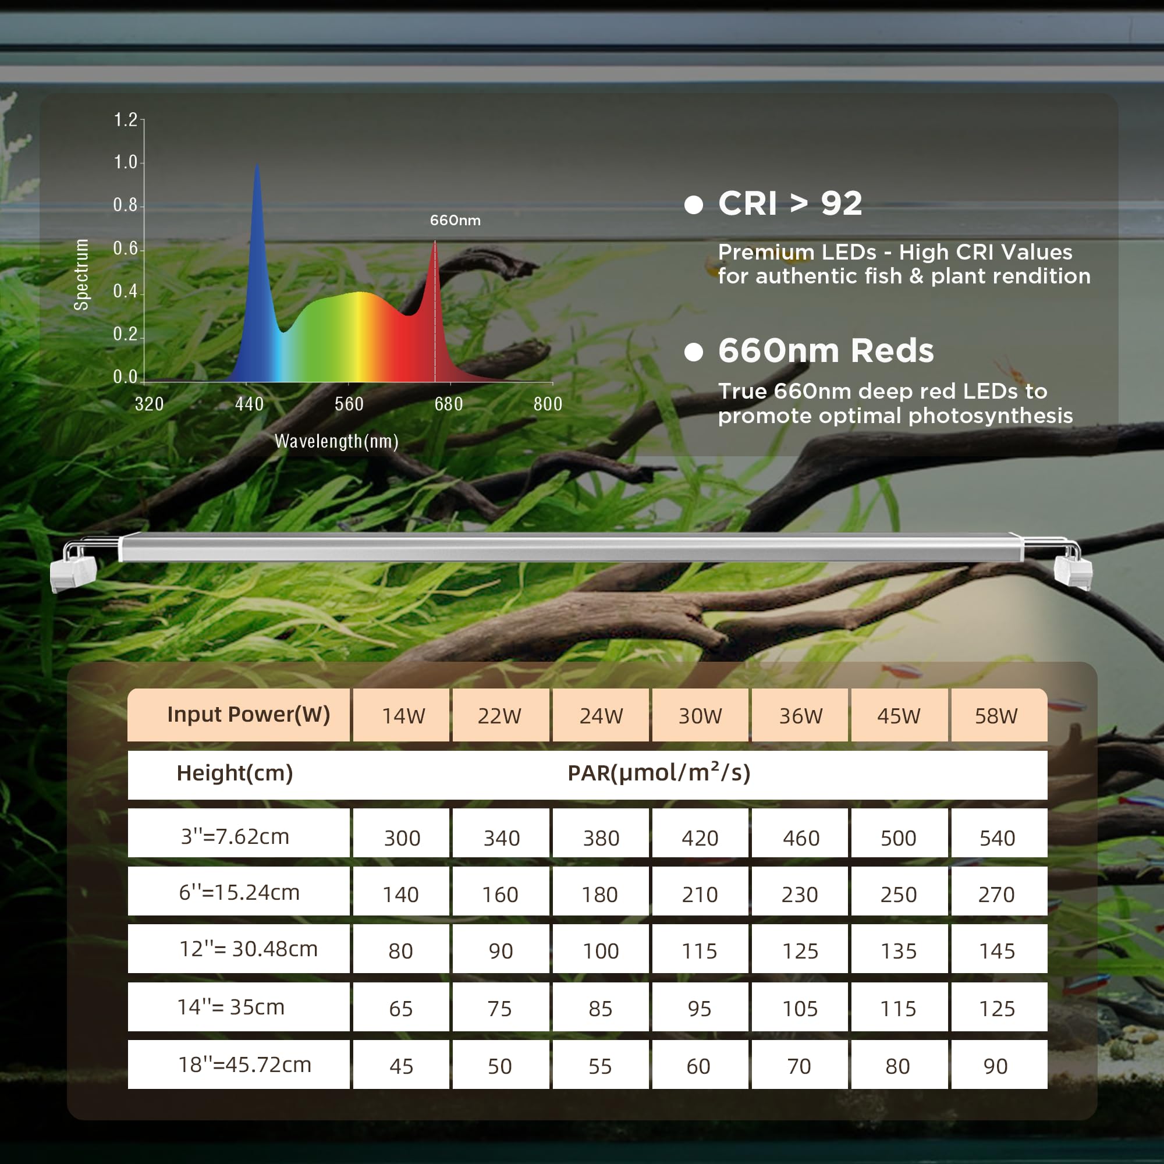Select the 3''=7.62cm row label

click(x=235, y=836)
